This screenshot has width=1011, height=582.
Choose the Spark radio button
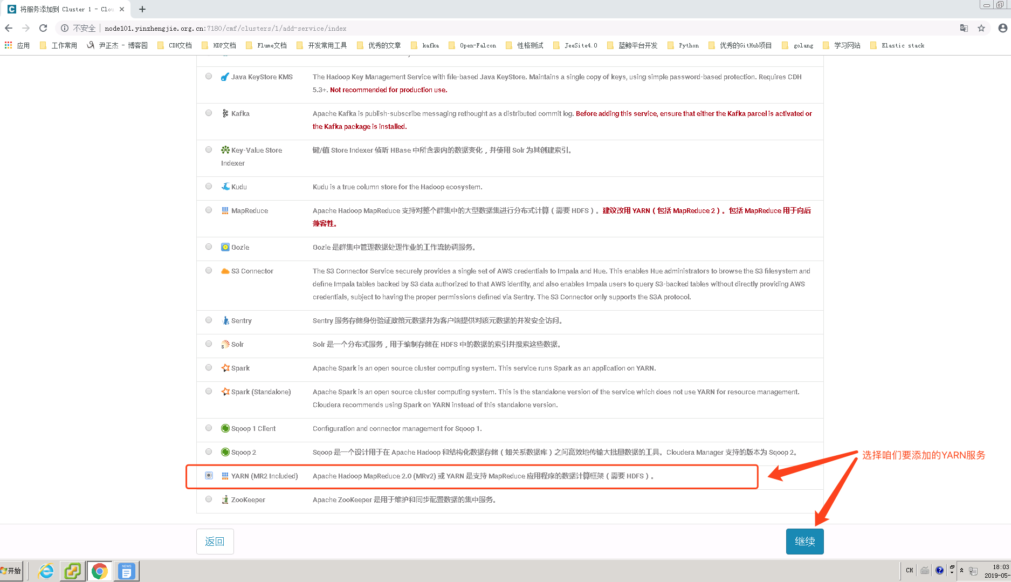(209, 368)
